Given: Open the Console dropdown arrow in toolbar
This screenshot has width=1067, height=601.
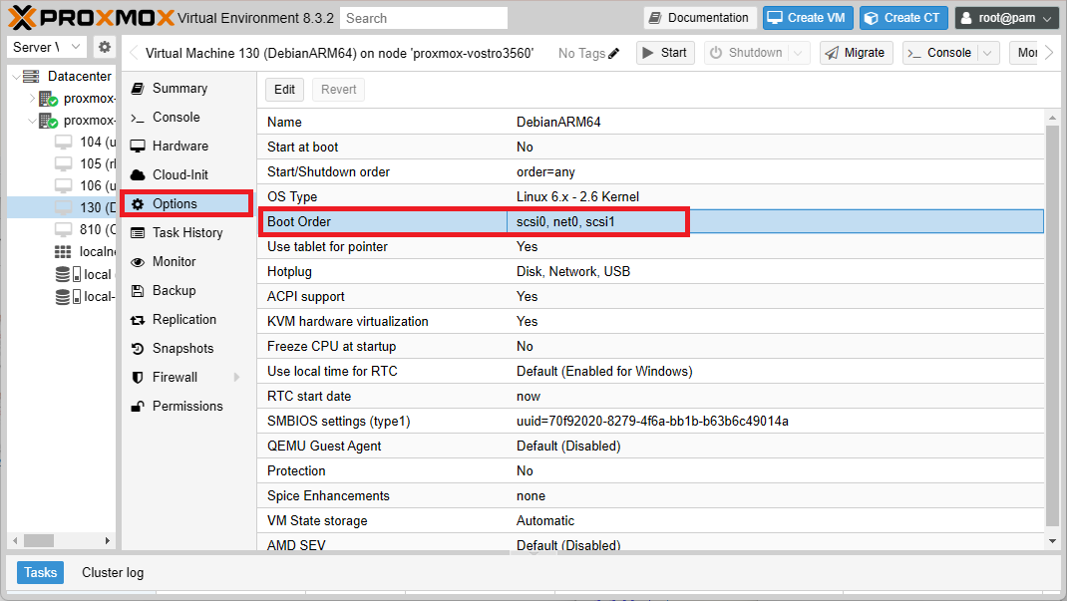Looking at the screenshot, I should (987, 53).
